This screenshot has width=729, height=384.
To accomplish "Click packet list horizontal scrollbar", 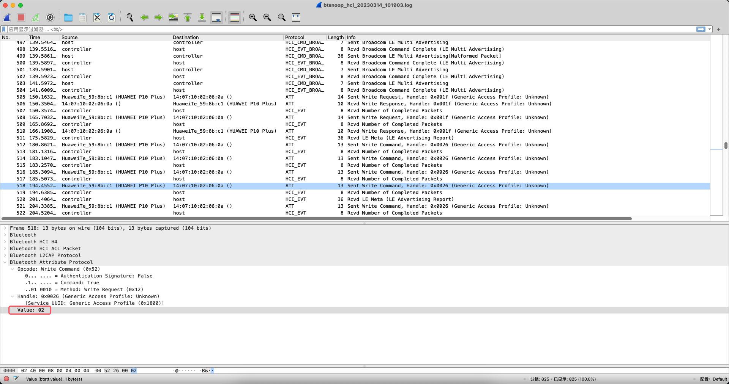I will (x=317, y=219).
